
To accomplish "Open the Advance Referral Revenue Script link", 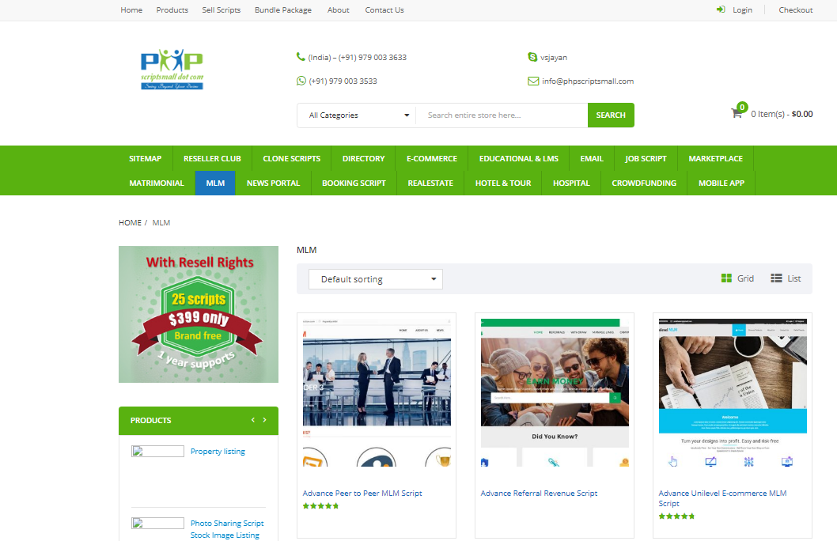I will tap(539, 493).
